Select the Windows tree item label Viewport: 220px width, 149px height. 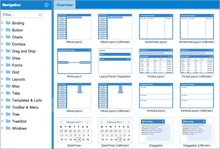click(19, 128)
